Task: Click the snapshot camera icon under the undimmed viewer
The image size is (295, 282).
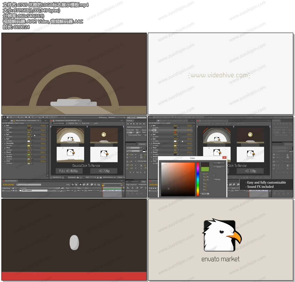Action: point(78,177)
